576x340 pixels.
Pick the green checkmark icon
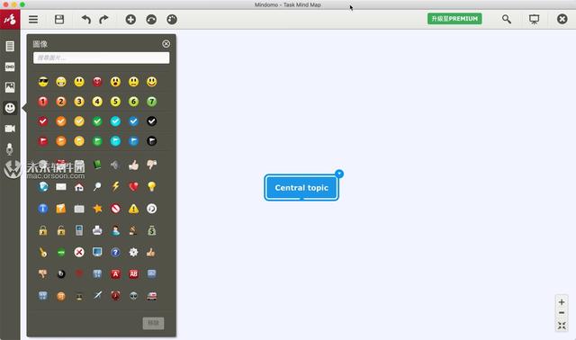pos(97,121)
